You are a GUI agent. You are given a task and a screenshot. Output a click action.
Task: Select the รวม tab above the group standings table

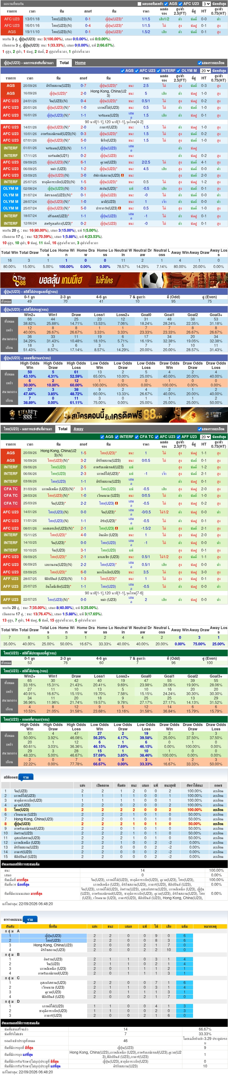(x=30, y=920)
